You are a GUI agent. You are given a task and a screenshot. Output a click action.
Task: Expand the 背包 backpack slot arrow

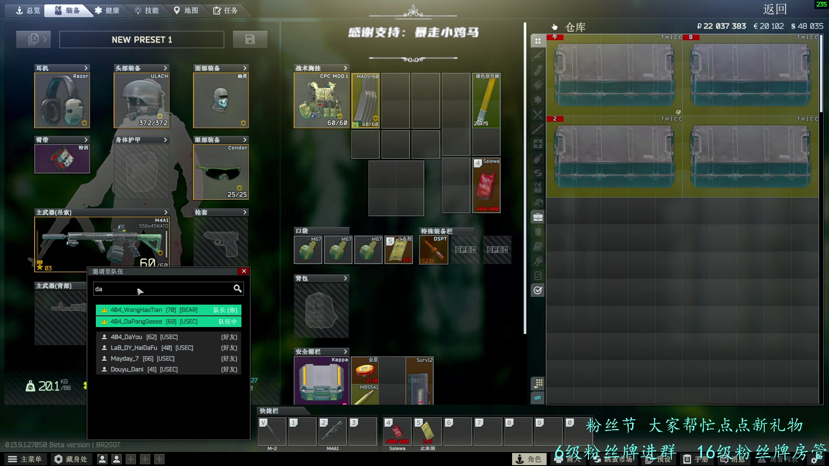point(345,278)
